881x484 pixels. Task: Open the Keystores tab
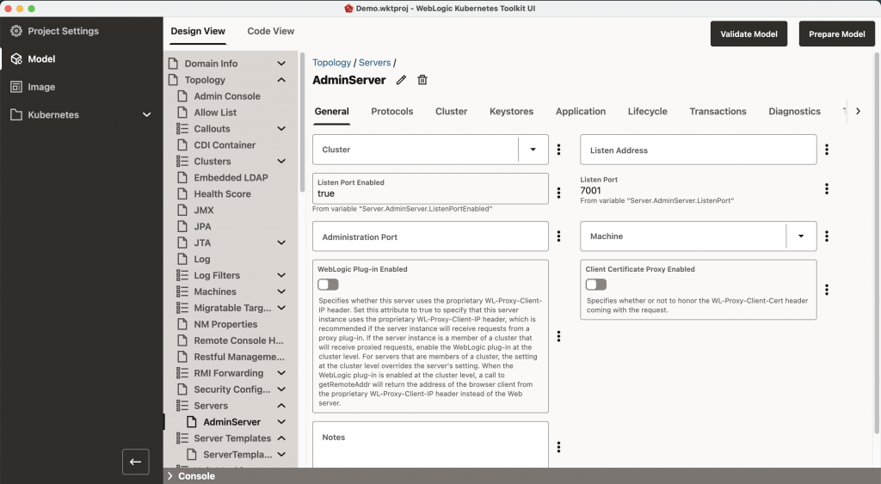point(511,111)
